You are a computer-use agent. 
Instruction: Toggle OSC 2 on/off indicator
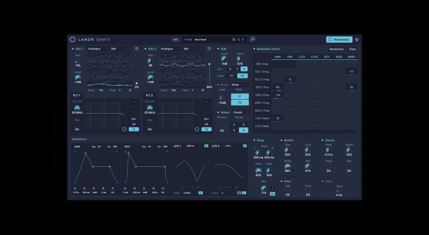point(145,49)
